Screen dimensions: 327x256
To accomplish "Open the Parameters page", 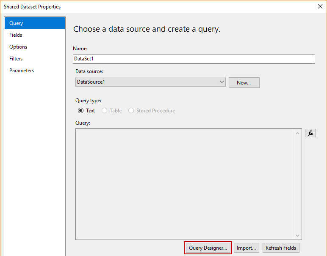I will tap(22, 71).
